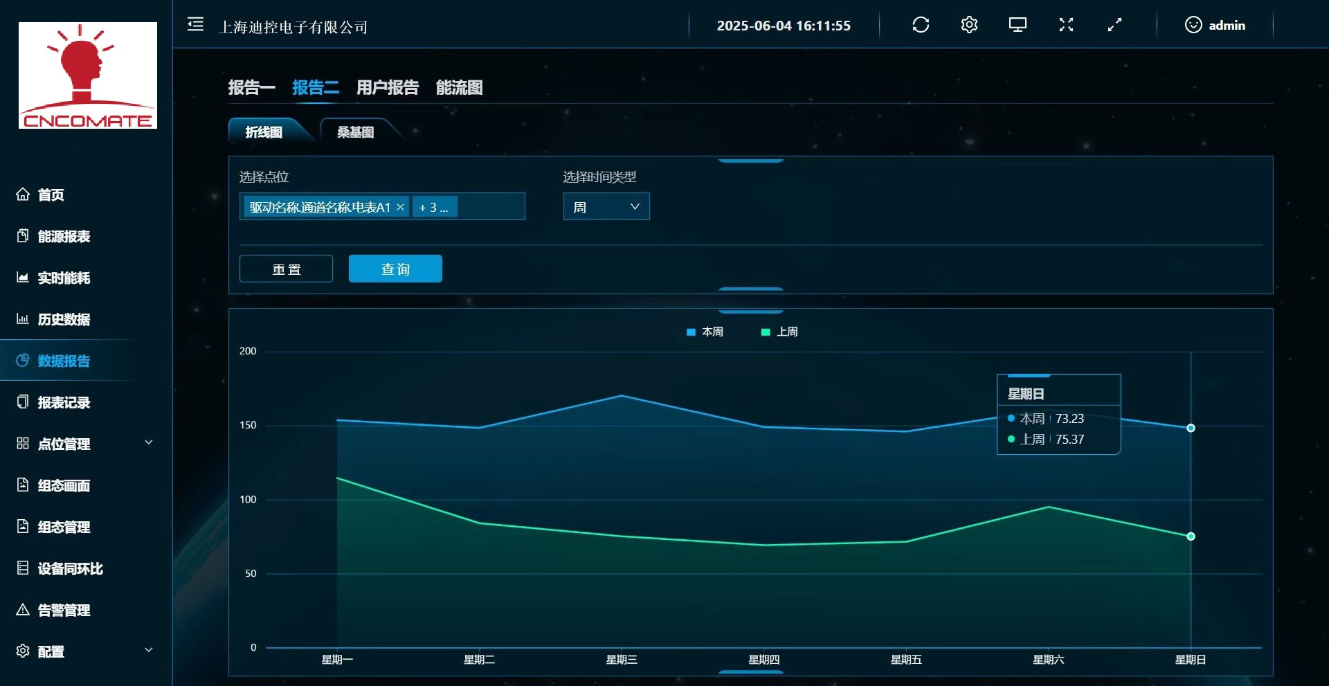Switch to the 桑基图 chart tab
Screen dimensions: 1329x686
coord(355,132)
